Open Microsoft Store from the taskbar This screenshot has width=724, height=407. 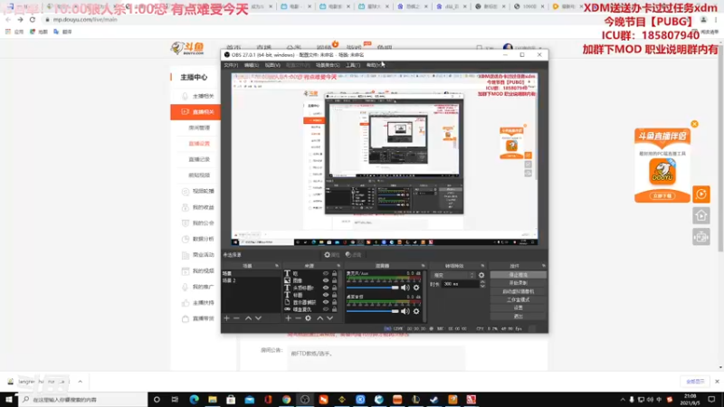pos(231,399)
